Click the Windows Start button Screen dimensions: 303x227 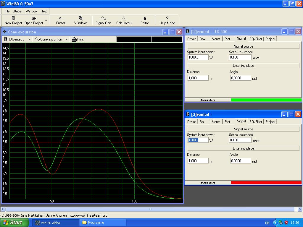(x=14, y=223)
